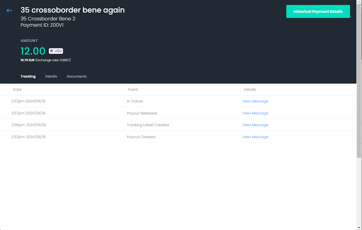Image resolution: width=362 pixels, height=230 pixels.
Task: Switch to the Tracking tab
Action: click(x=28, y=76)
